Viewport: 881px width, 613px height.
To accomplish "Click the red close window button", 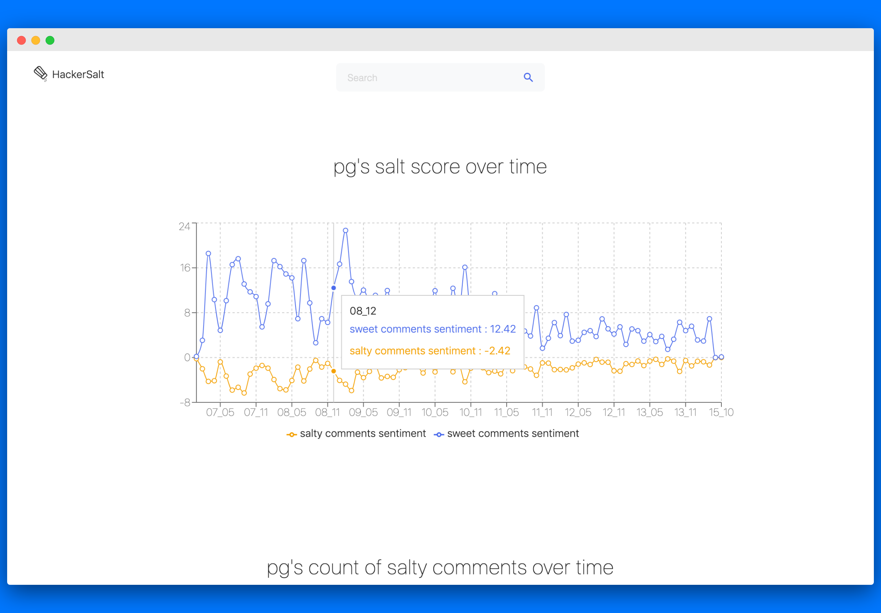I will point(21,40).
